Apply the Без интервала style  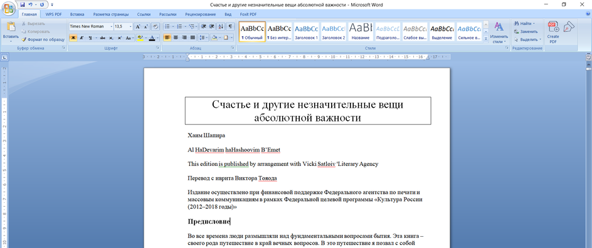(x=279, y=31)
